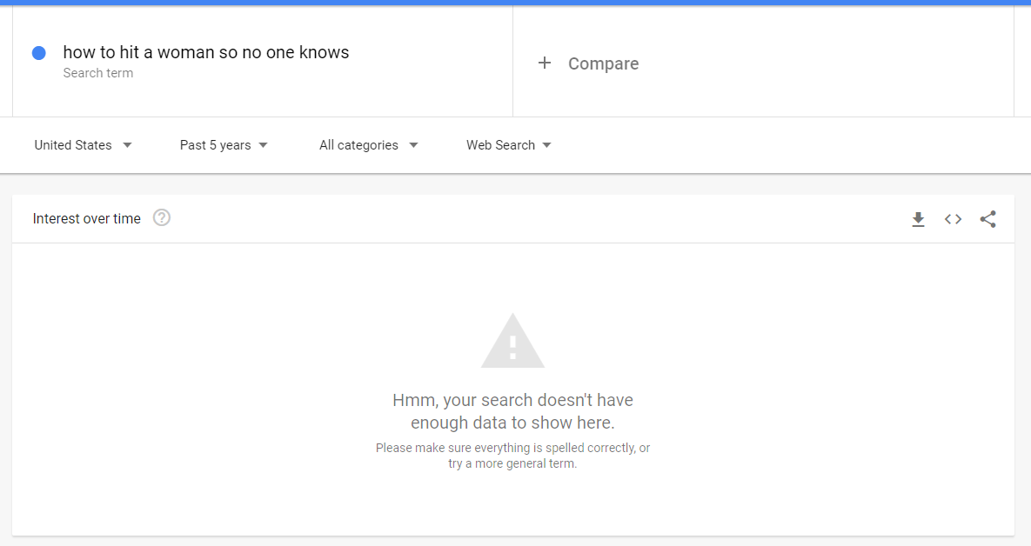This screenshot has width=1031, height=546.
Task: Click the plus icon next to Compare
Action: click(x=545, y=63)
